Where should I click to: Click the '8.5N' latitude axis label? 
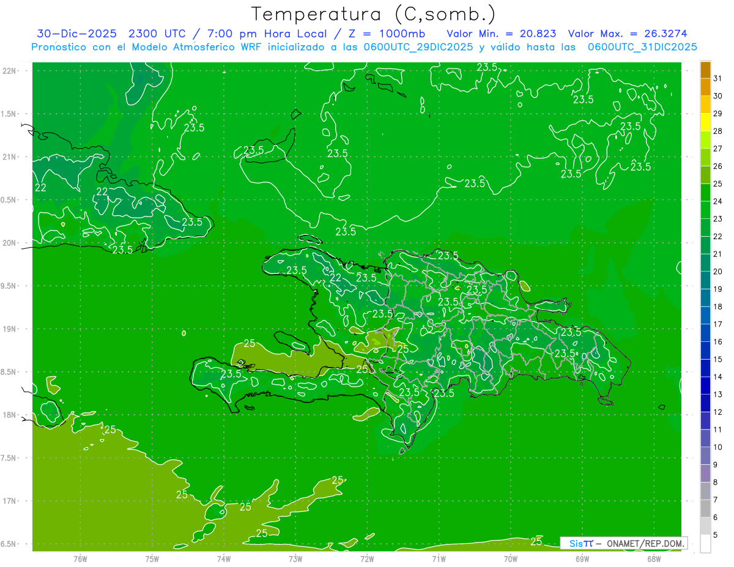click(9, 372)
